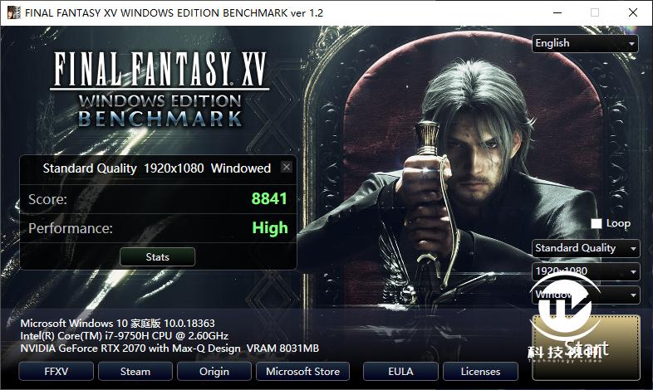Start the benchmark with the Start button

pyautogui.click(x=586, y=348)
